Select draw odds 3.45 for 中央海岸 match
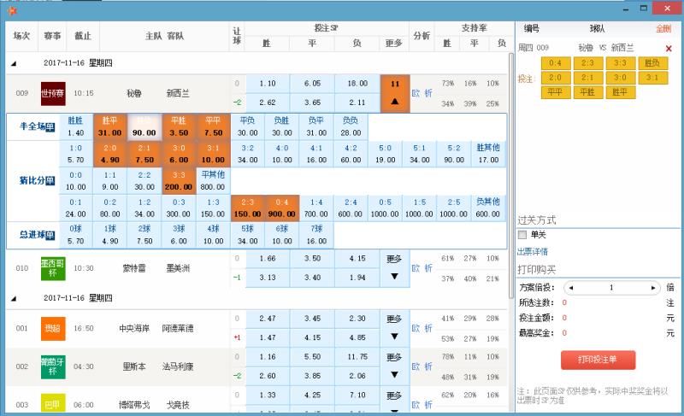Viewport: 684px width, 416px height. tap(313, 319)
